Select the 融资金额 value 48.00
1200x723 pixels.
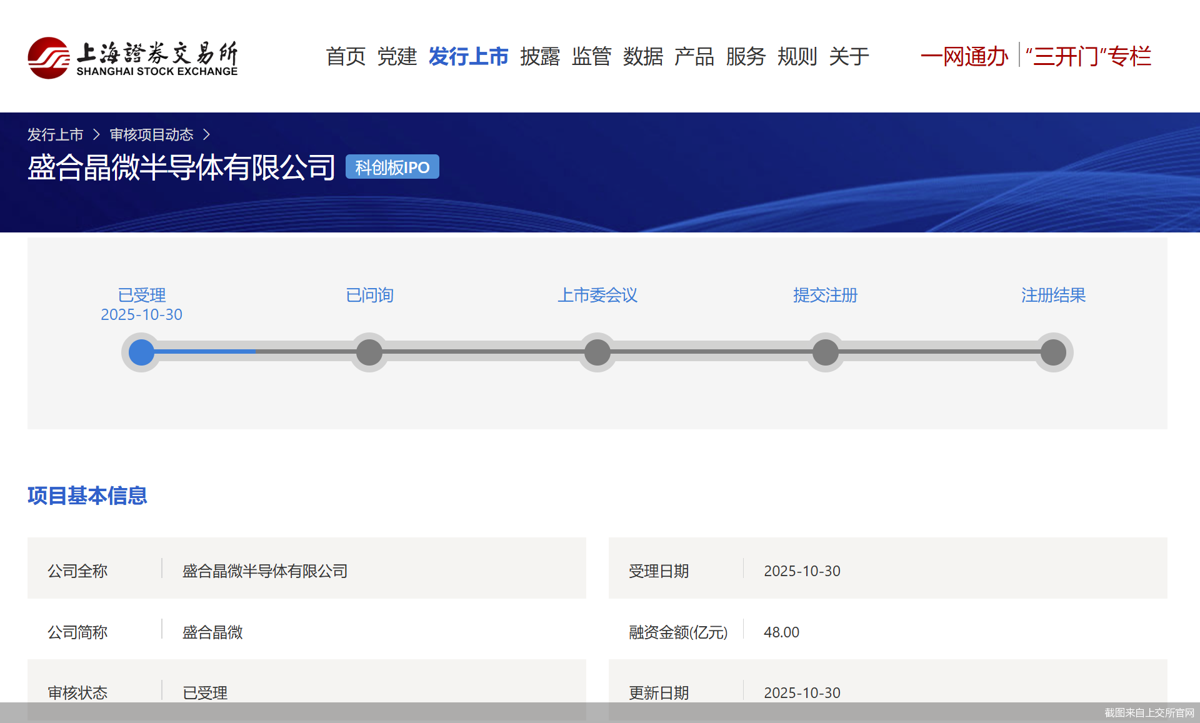[781, 632]
